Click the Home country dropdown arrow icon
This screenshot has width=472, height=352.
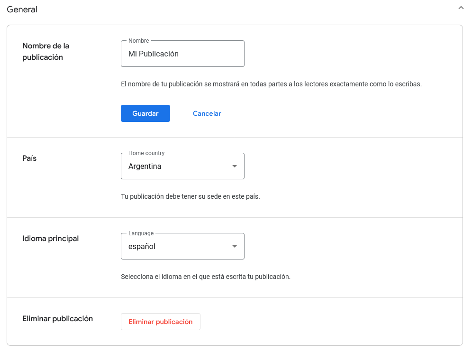pos(234,167)
